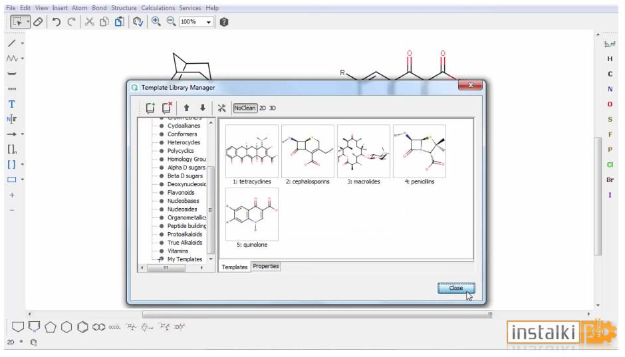
Task: Click the Close button in dialog
Action: coord(456,288)
